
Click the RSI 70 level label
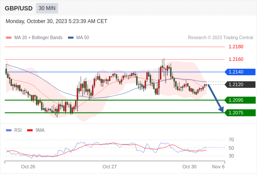(x=231, y=140)
